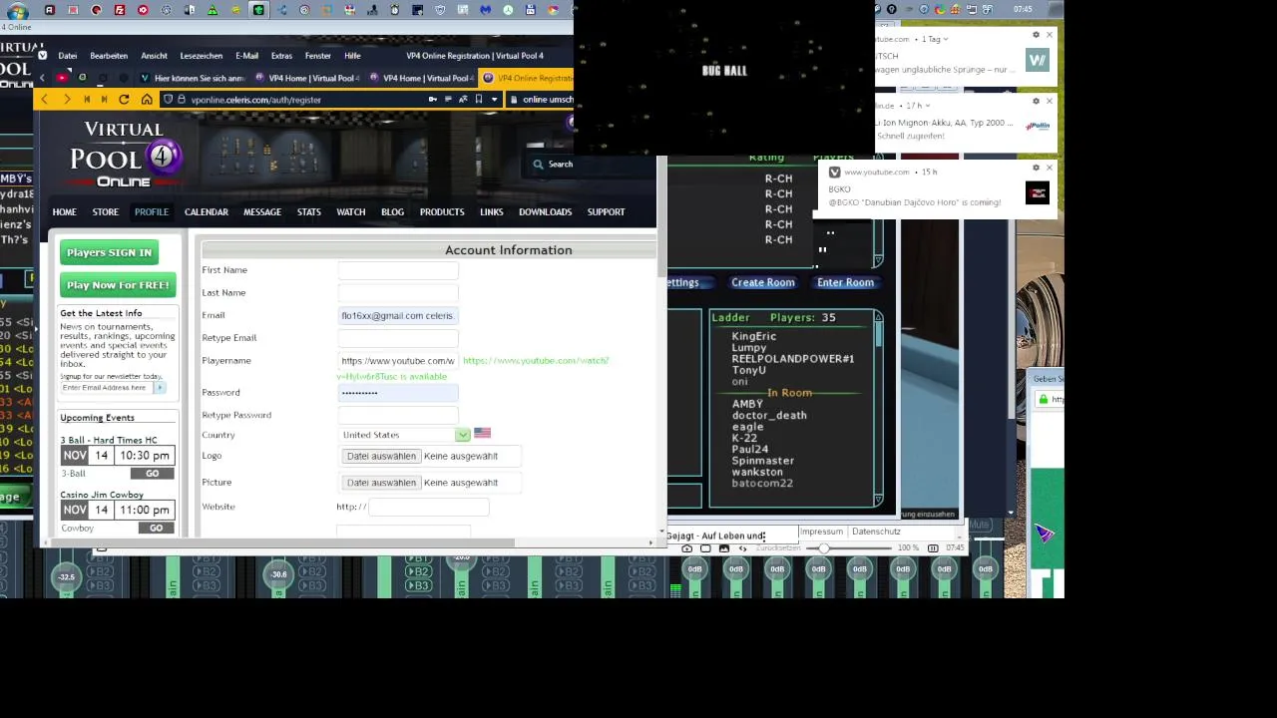This screenshot has width=1277, height=718.
Task: Click the First Name field
Action: [x=397, y=270]
